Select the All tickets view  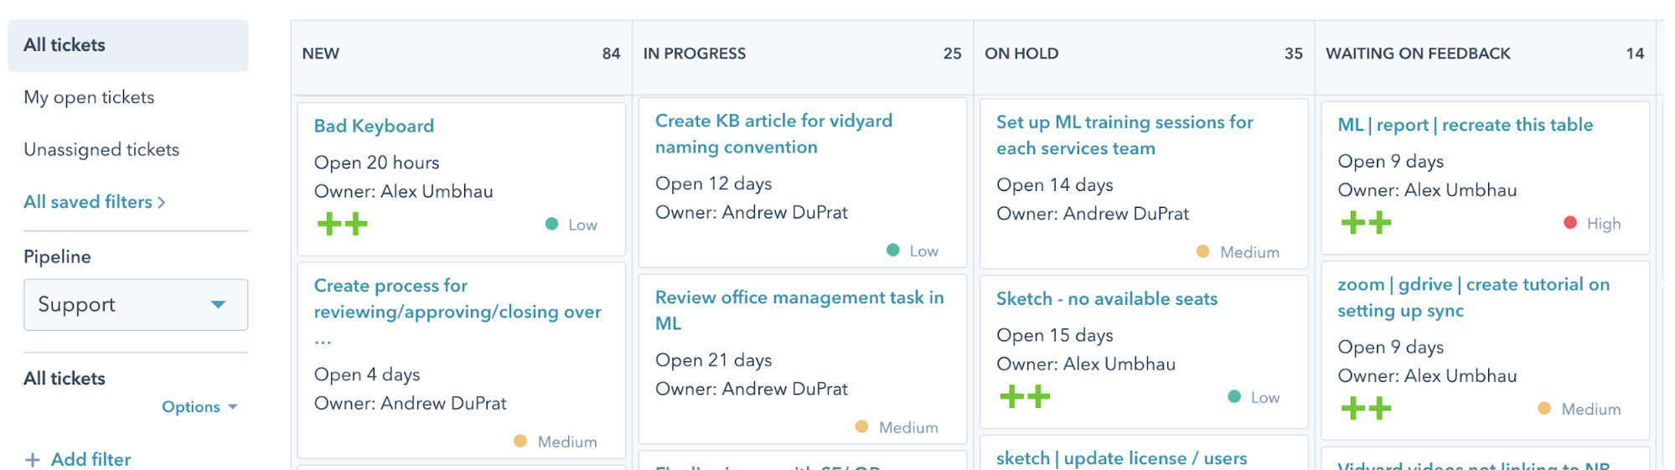point(65,45)
